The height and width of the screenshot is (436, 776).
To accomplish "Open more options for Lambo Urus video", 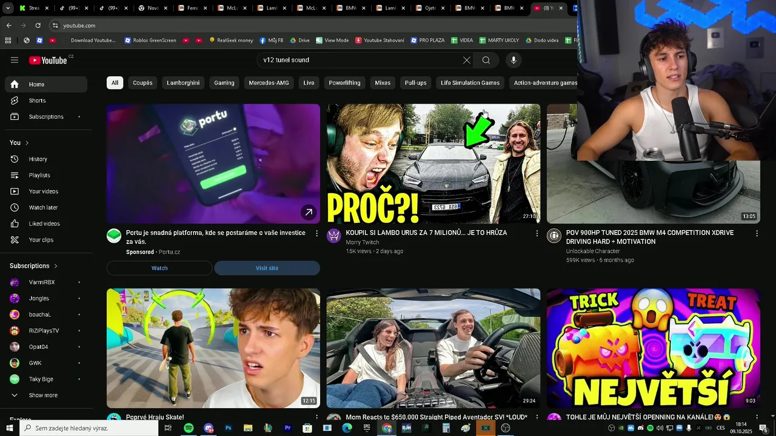I will (537, 233).
